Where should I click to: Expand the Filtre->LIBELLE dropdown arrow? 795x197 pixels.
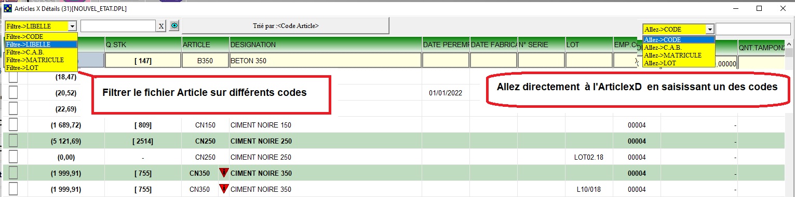(x=72, y=26)
